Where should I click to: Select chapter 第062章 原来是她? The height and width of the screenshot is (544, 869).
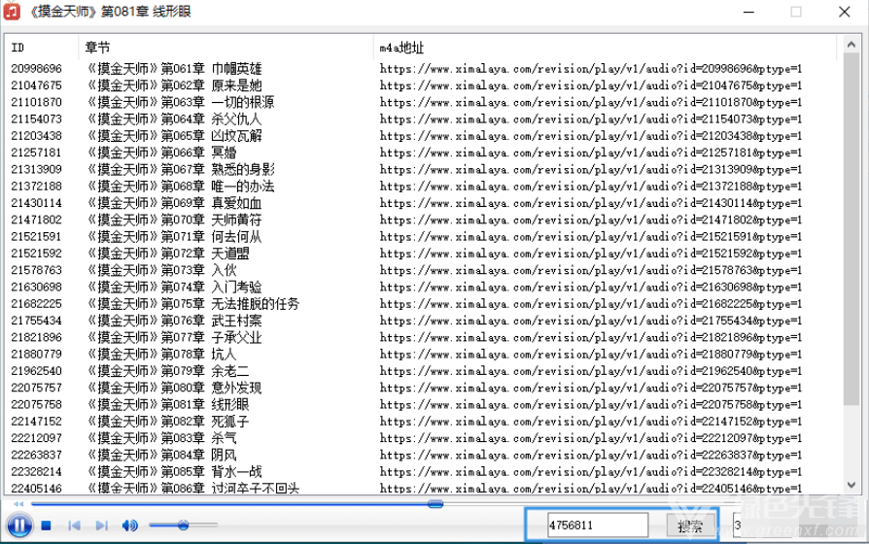click(x=175, y=85)
